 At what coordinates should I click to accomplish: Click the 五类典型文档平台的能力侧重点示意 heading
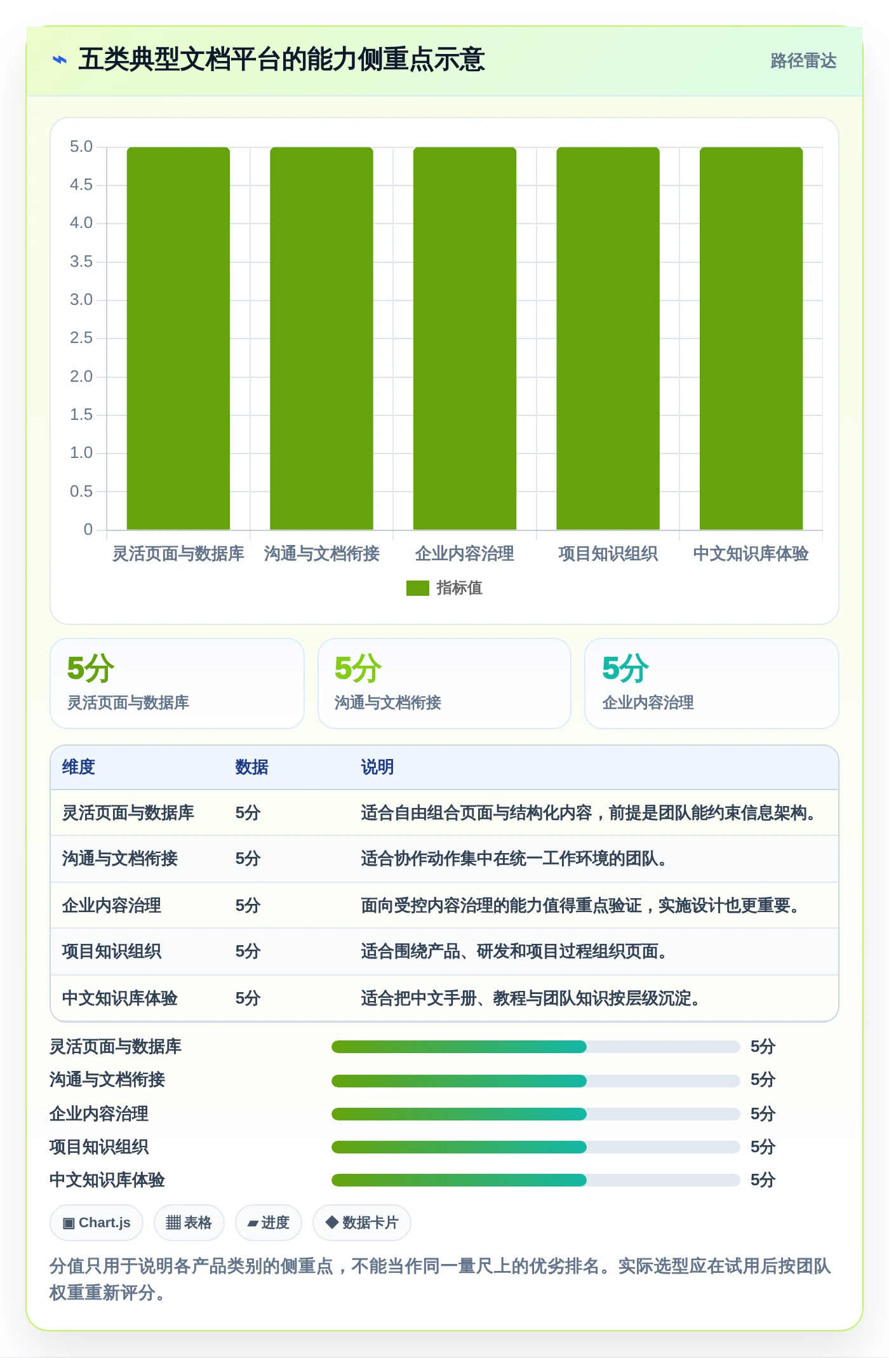(x=281, y=60)
